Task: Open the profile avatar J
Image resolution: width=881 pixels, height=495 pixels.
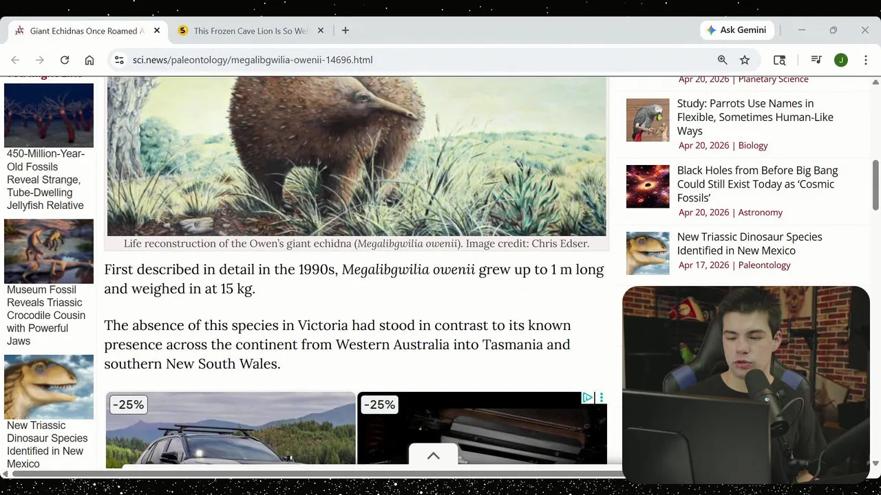Action: [841, 60]
